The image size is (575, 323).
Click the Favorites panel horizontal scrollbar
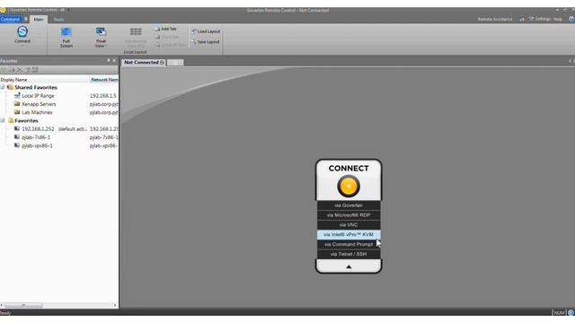pos(23,305)
